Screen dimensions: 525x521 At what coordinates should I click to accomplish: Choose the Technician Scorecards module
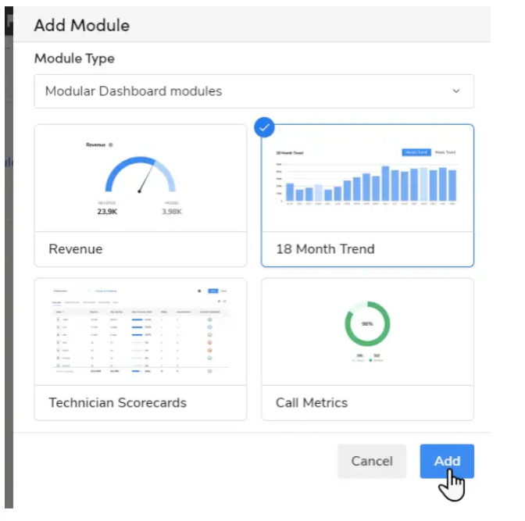(x=141, y=349)
